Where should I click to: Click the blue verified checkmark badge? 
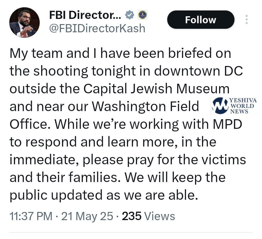click(129, 15)
